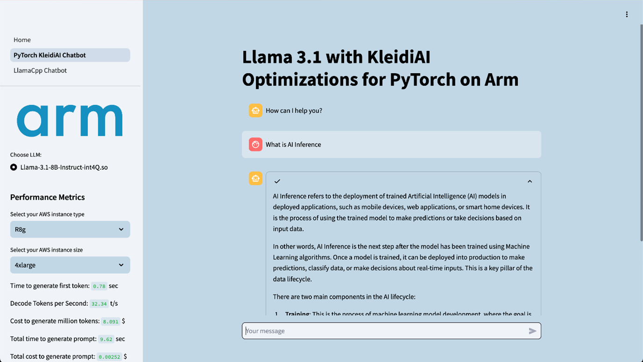643x362 pixels.
Task: Click the 0.78 first token time value
Action: point(99,286)
